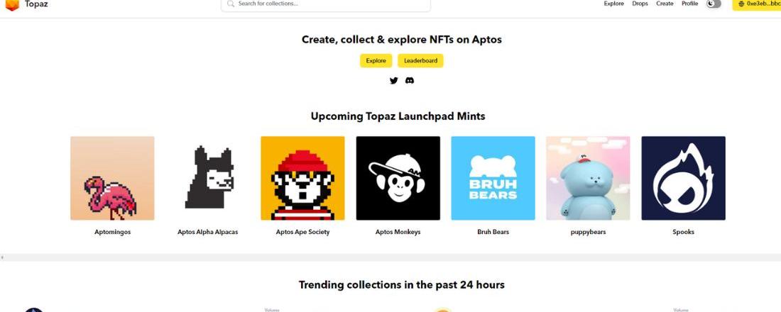Image resolution: width=781 pixels, height=312 pixels.
Task: Open the Leaderboard button
Action: 420,61
